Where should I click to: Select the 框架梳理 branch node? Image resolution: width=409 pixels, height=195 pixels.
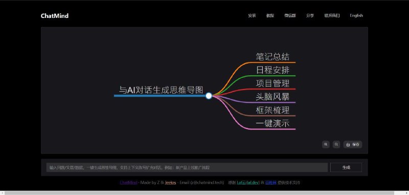[x=272, y=110]
